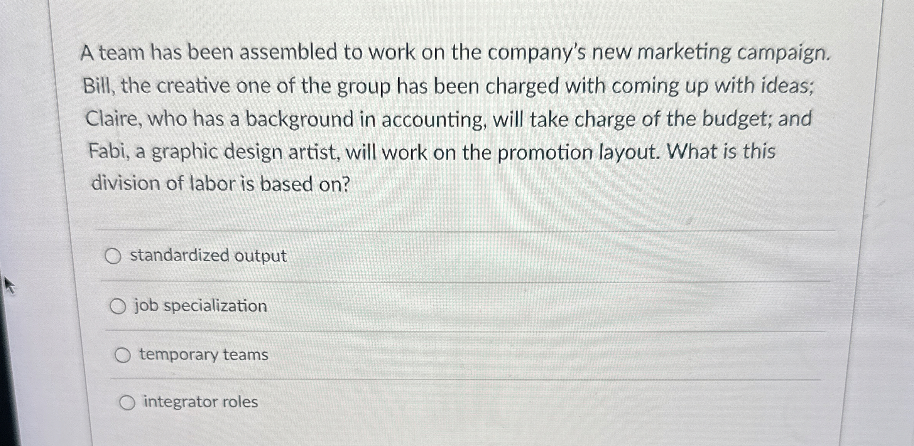Image resolution: width=914 pixels, height=446 pixels.
Task: Click the 'standardized output' answer label
Action: [x=208, y=256]
